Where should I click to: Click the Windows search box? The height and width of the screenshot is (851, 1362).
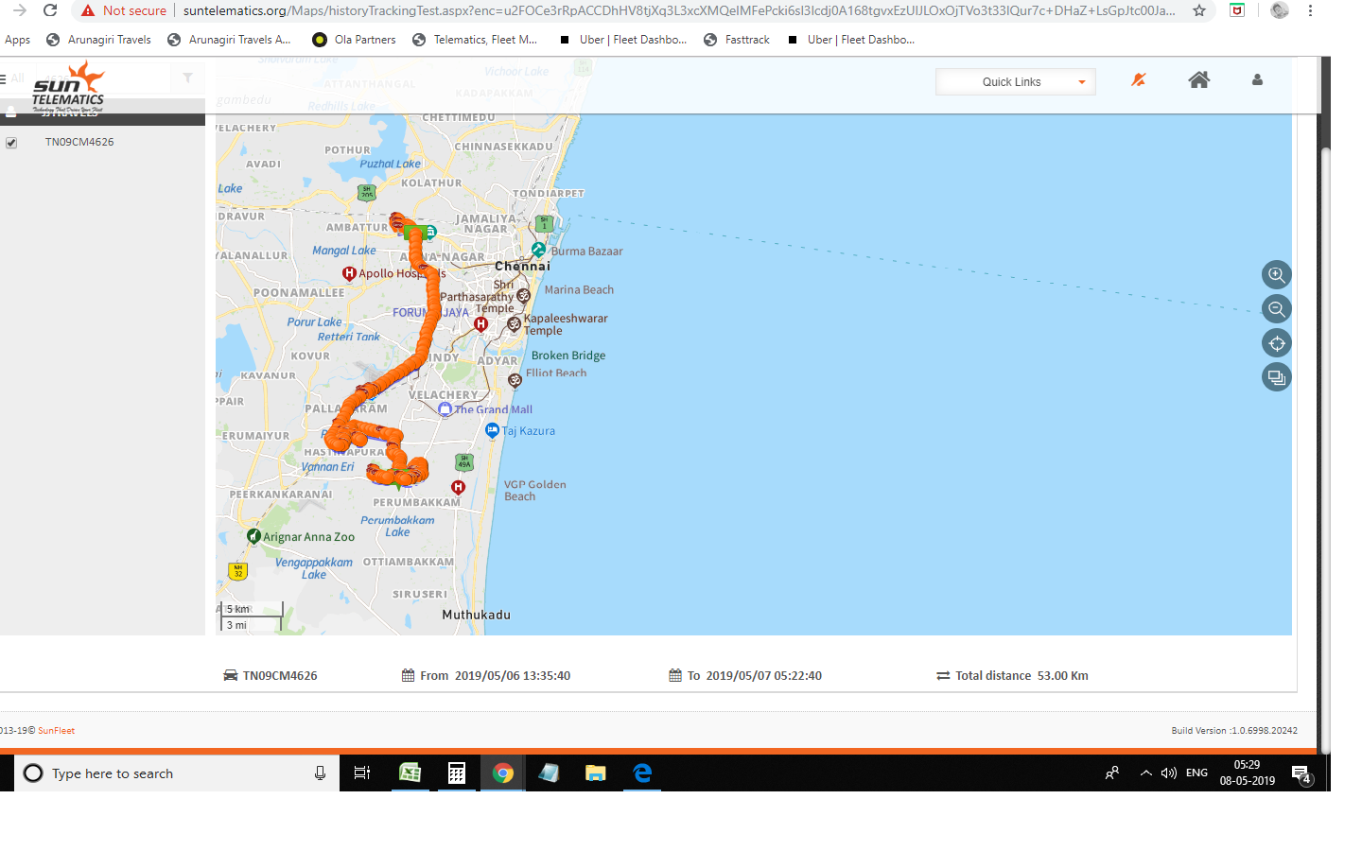(177, 773)
